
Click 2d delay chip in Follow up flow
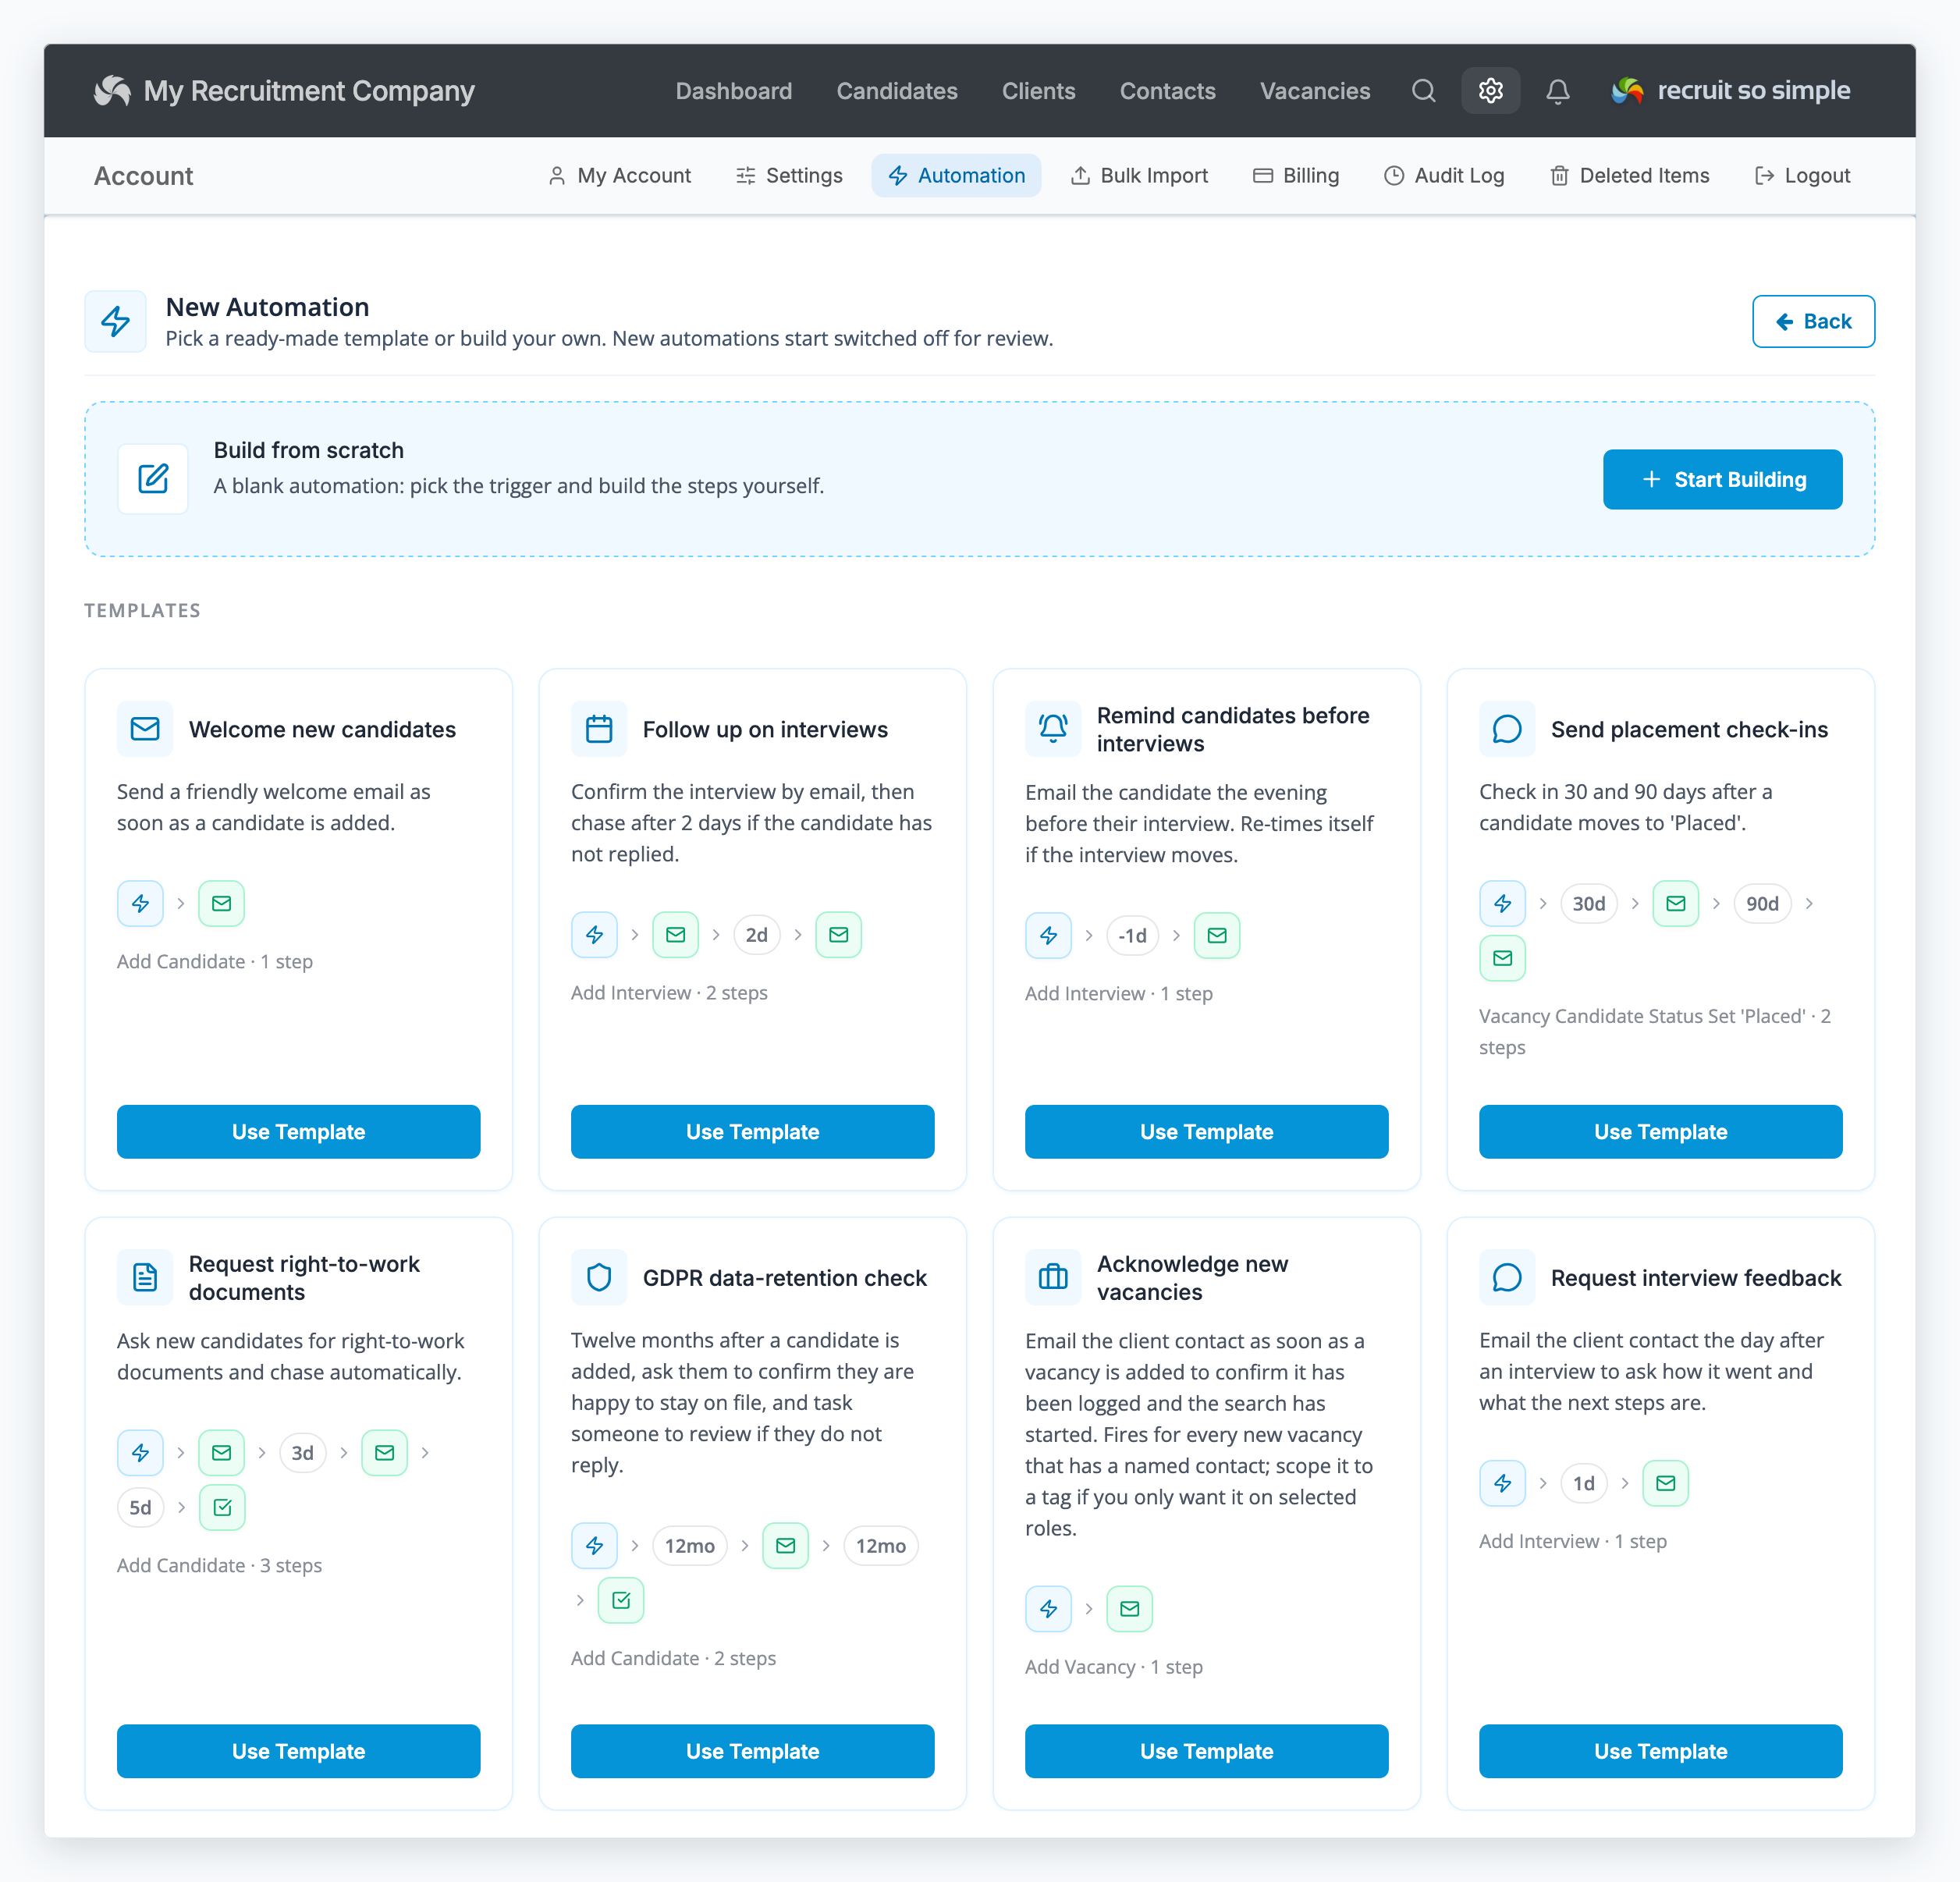[x=757, y=935]
